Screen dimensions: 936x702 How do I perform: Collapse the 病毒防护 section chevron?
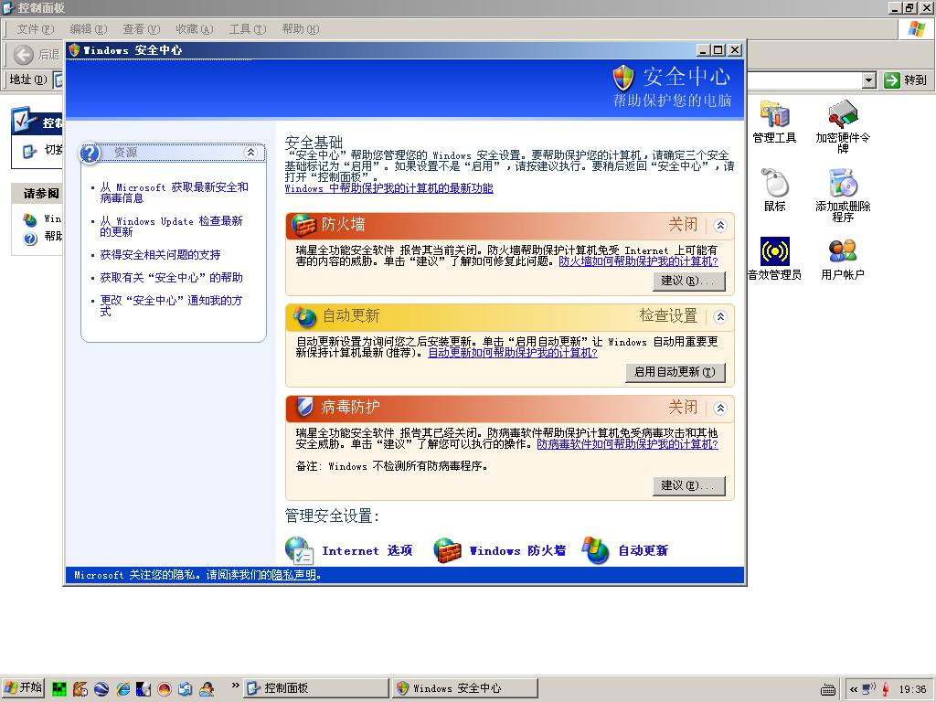[720, 409]
